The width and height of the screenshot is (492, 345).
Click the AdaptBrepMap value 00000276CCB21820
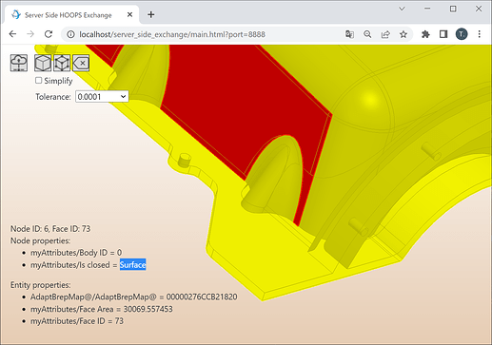point(202,297)
